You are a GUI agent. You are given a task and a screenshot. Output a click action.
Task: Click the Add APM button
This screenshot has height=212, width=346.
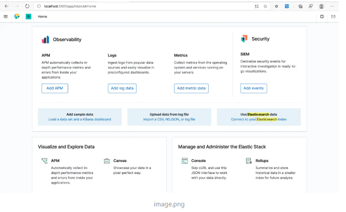tap(54, 88)
